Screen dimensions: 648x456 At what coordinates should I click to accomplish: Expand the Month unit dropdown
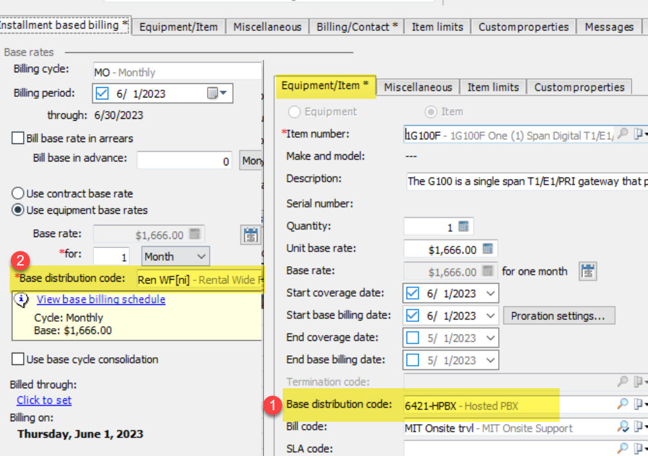pos(201,257)
